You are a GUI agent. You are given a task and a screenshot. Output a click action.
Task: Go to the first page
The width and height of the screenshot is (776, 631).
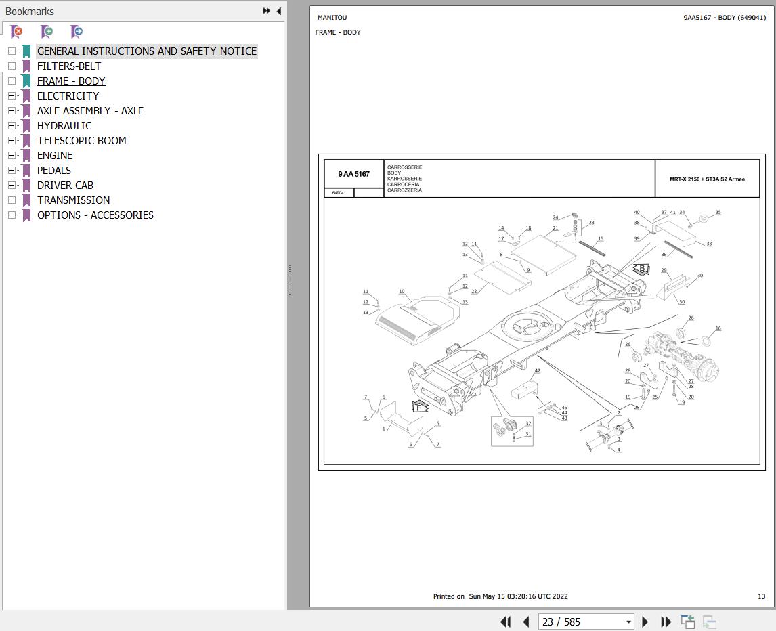point(505,622)
